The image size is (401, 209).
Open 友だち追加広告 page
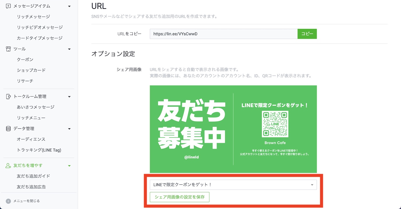tap(31, 187)
